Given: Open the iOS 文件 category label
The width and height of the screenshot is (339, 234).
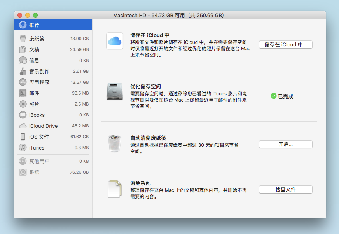Looking at the screenshot, I should 39,137.
